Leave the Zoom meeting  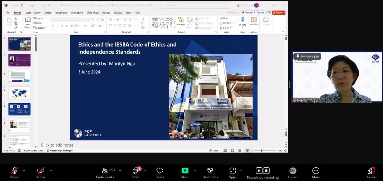point(371,173)
